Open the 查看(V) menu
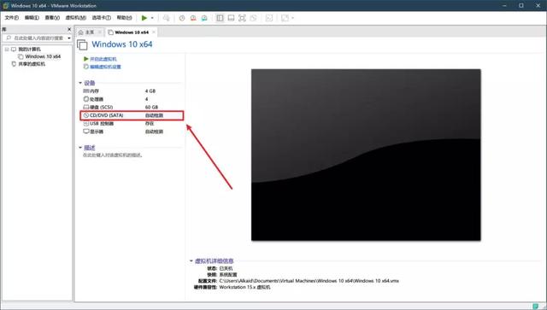The height and width of the screenshot is (310, 547). [x=52, y=18]
